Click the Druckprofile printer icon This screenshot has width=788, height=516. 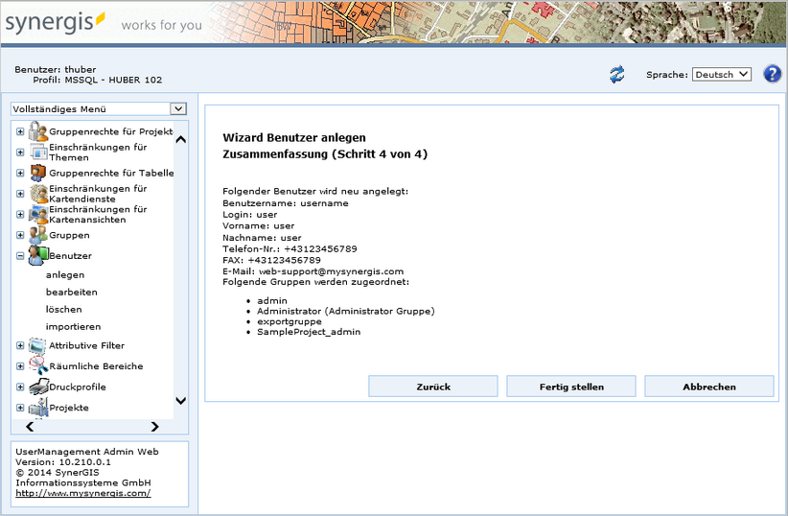coord(37,387)
